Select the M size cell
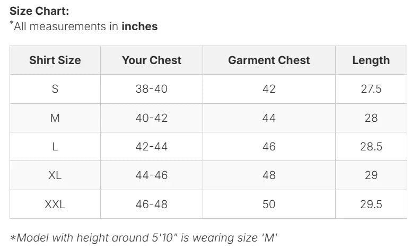 coord(55,118)
